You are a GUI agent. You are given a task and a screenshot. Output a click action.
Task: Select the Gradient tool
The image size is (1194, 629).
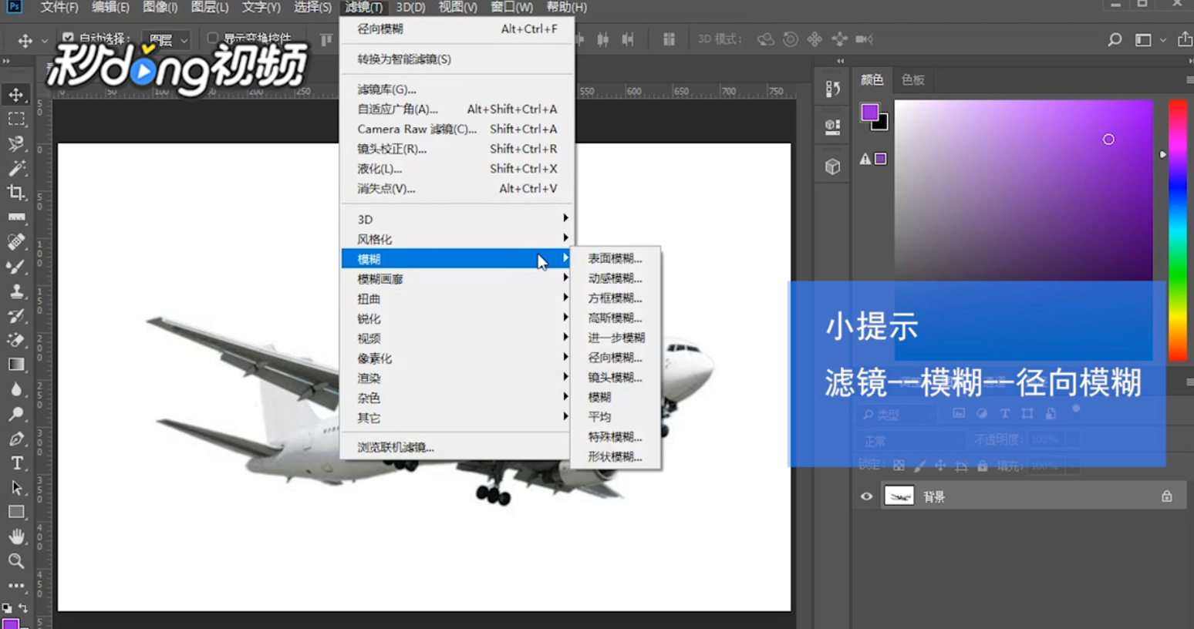(x=16, y=365)
